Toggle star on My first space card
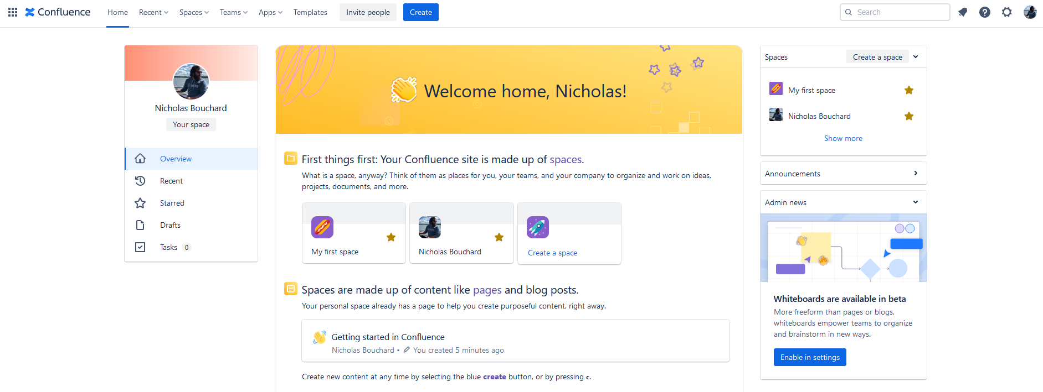The image size is (1043, 392). (391, 237)
